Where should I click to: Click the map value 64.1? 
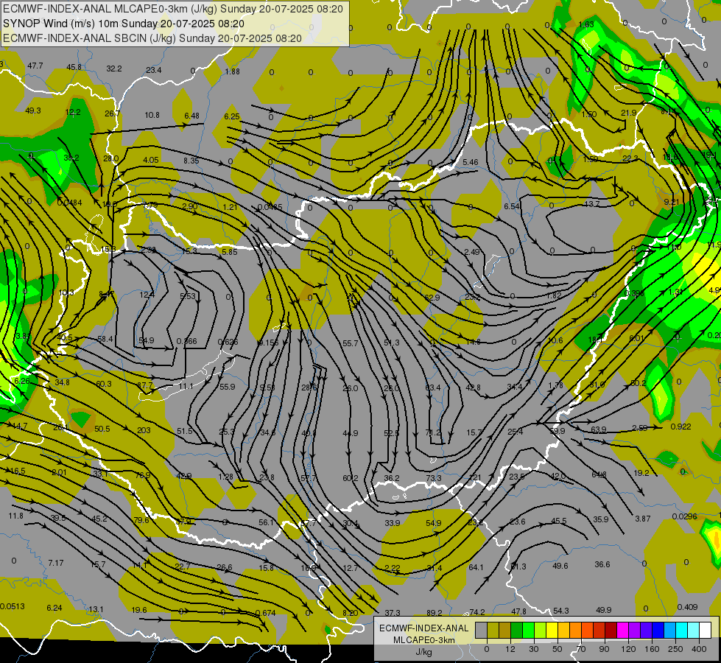coord(476,567)
